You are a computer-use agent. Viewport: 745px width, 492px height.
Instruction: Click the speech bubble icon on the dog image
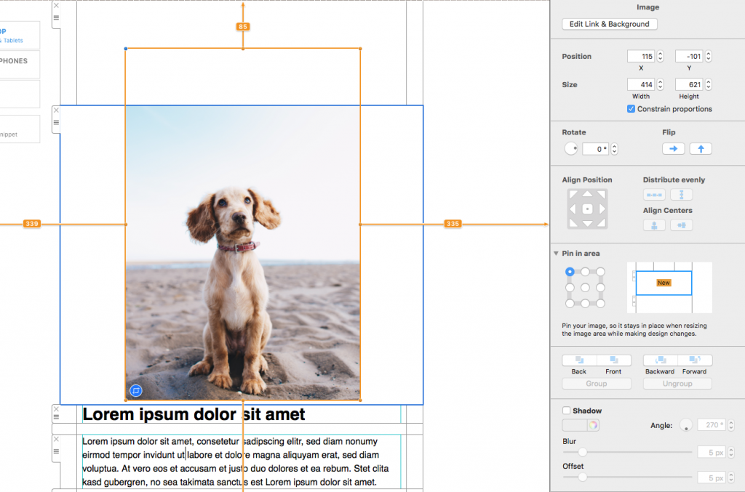(135, 390)
